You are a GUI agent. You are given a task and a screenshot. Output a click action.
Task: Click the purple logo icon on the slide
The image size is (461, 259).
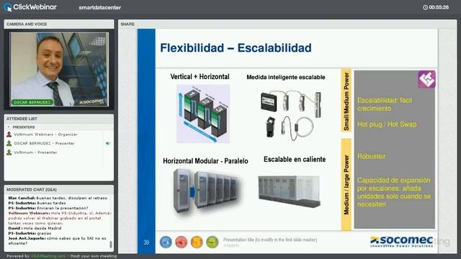[426, 79]
